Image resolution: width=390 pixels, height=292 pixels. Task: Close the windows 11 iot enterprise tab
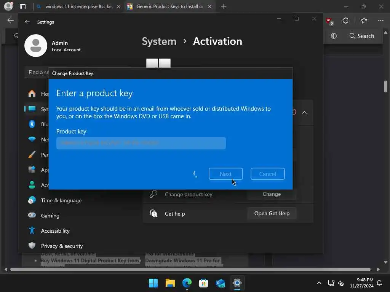(119, 7)
